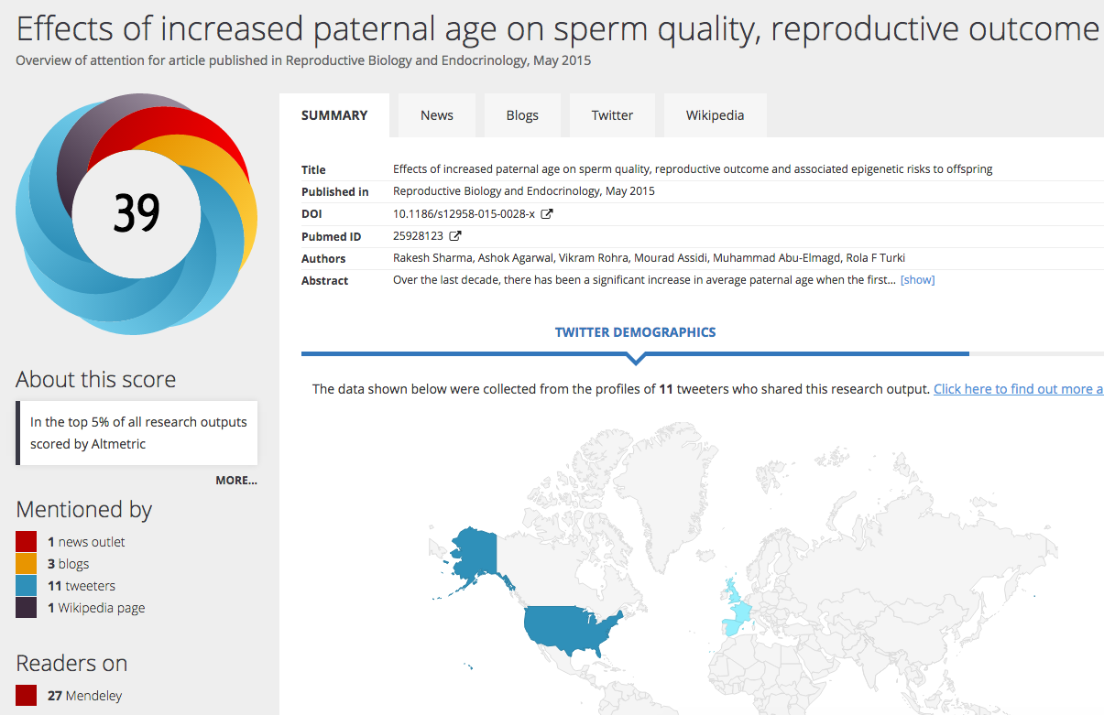
Task: Click the article title in the Title row
Action: pyautogui.click(x=693, y=169)
